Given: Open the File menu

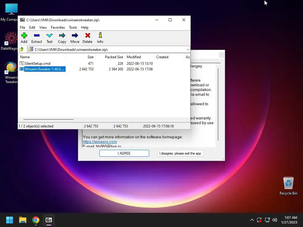Looking at the screenshot, I should tap(22, 27).
